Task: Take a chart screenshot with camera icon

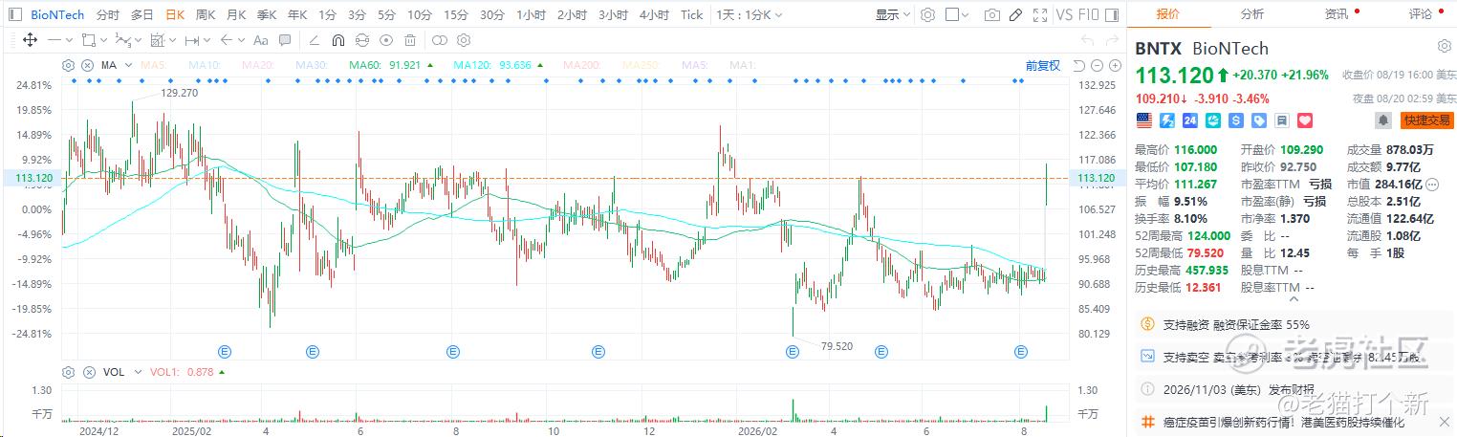Action: pyautogui.click(x=992, y=14)
